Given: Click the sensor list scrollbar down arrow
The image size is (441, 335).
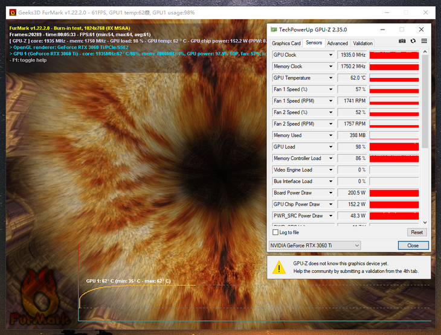Looking at the screenshot, I should (x=425, y=223).
